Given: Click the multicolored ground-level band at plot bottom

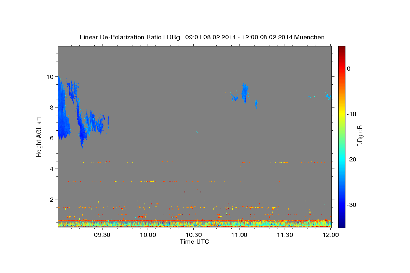Looking at the screenshot, I should click(x=194, y=223).
